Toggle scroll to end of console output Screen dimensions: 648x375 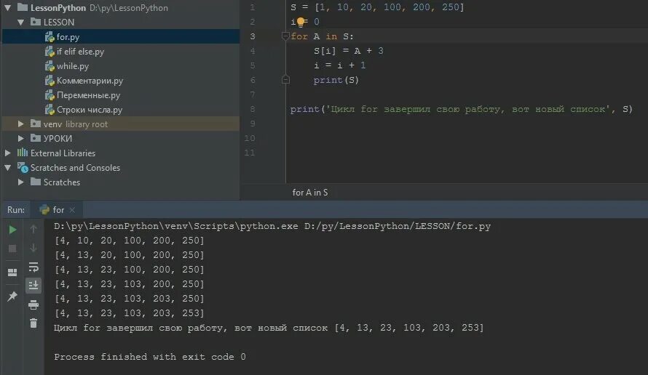pyautogui.click(x=33, y=285)
